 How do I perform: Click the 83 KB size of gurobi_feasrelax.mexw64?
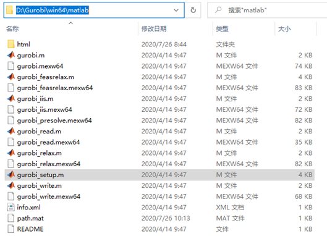pyautogui.click(x=304, y=88)
